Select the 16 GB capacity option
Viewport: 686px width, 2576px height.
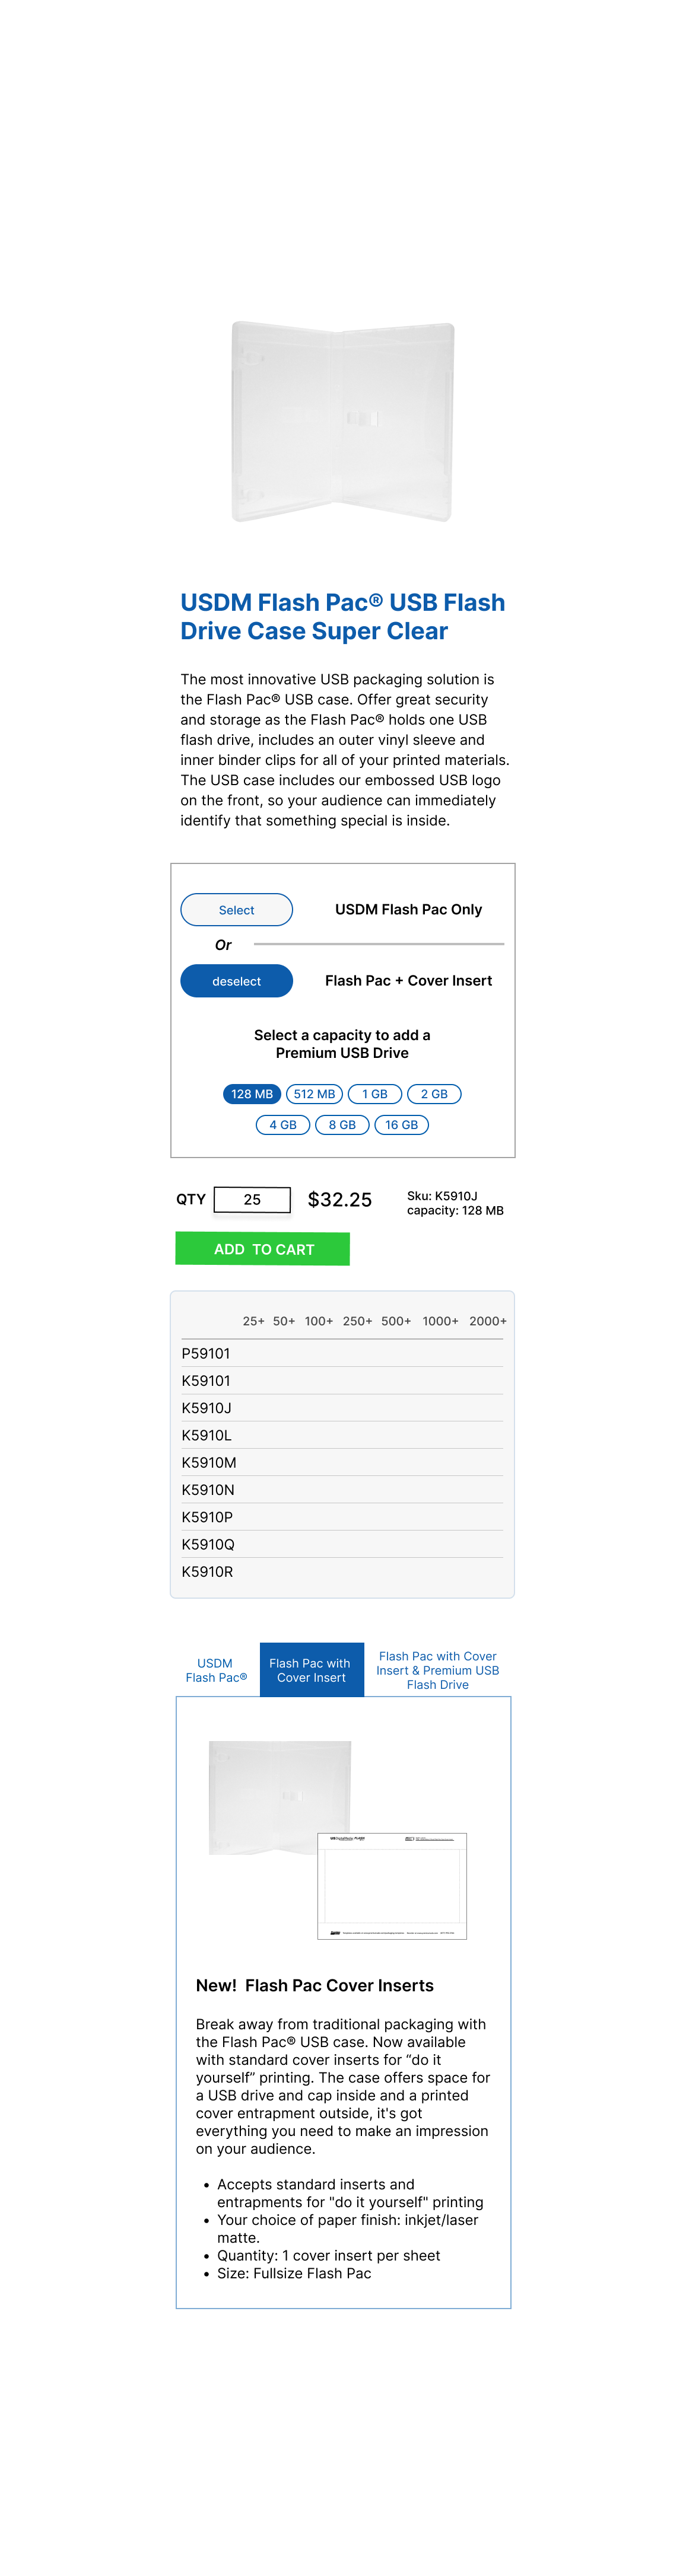[402, 1125]
